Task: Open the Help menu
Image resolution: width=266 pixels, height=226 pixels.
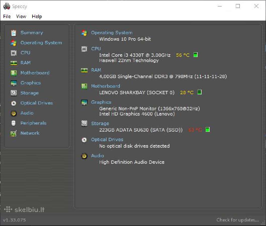Action: pyautogui.click(x=37, y=16)
